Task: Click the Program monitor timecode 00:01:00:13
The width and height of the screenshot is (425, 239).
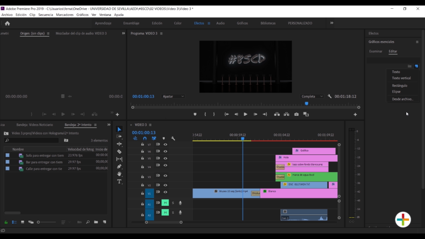Action: point(143,96)
